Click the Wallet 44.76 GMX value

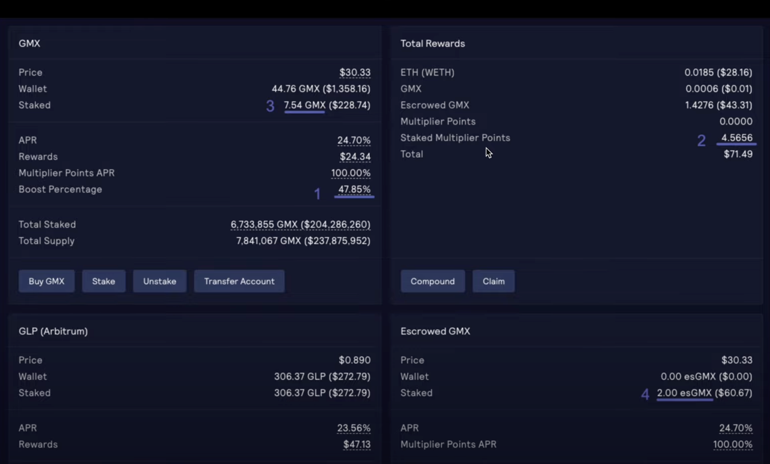point(321,89)
